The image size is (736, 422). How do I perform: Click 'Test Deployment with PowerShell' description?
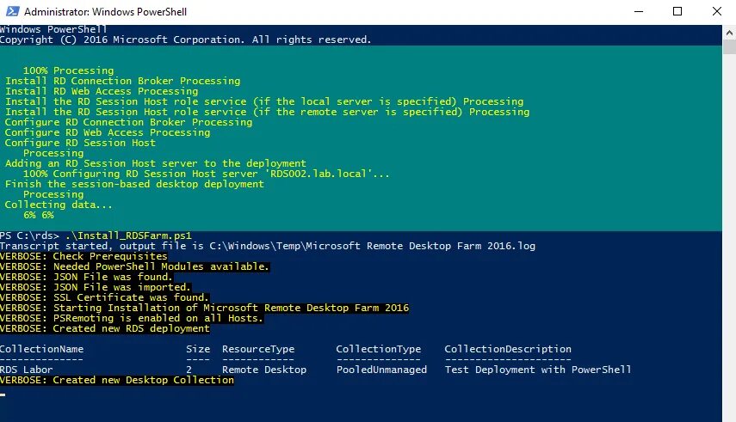[x=538, y=370]
